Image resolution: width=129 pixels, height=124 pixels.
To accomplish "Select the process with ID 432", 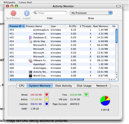I will coord(62,49).
